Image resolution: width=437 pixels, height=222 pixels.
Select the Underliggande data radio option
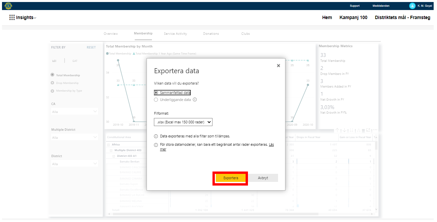(156, 100)
